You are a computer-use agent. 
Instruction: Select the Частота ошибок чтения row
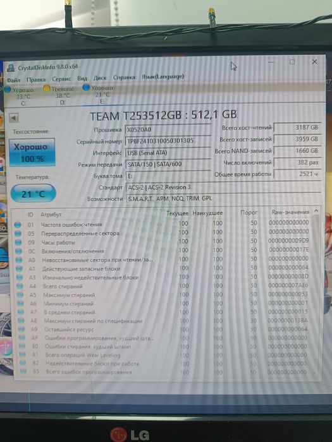(162, 224)
